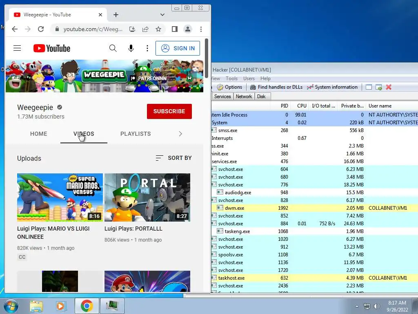Launch Windows Media Player from taskbar
The height and width of the screenshot is (314, 418).
(60, 306)
